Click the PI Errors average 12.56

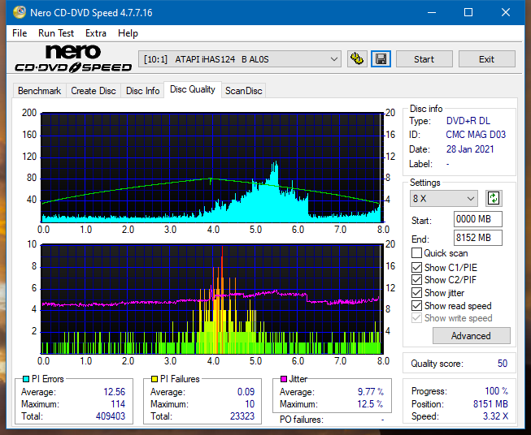click(x=114, y=392)
